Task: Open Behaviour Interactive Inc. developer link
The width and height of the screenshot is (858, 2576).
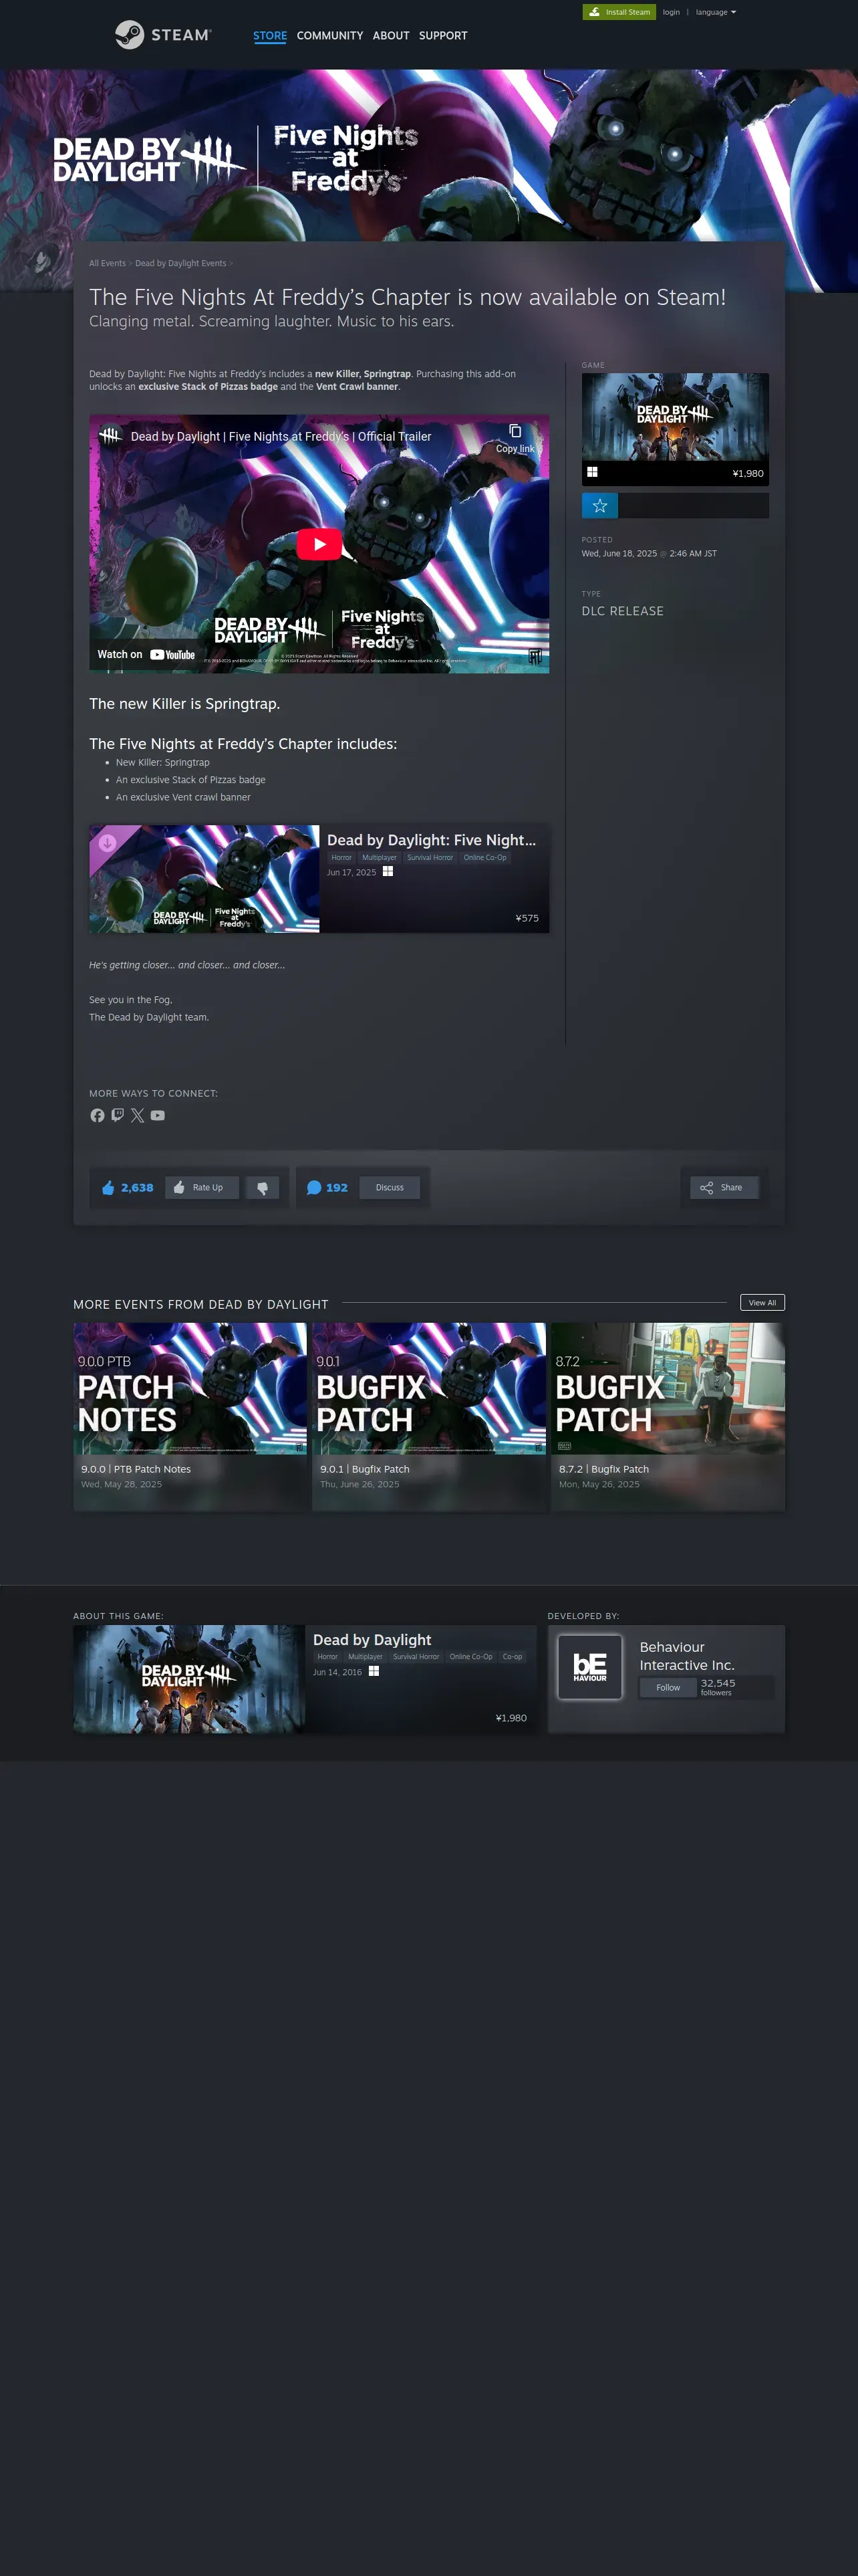Action: 687,1656
